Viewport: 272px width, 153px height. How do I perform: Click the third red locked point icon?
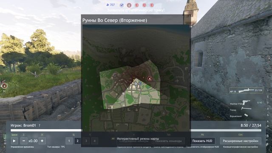click(152, 5)
